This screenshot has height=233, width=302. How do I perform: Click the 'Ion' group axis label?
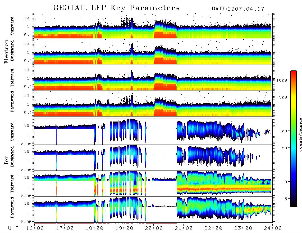(6, 159)
